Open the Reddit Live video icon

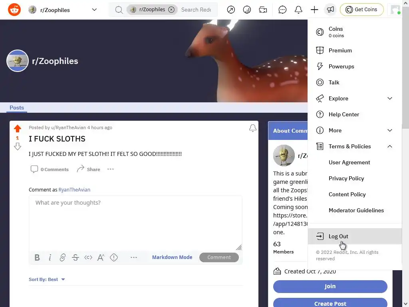pyautogui.click(x=263, y=10)
